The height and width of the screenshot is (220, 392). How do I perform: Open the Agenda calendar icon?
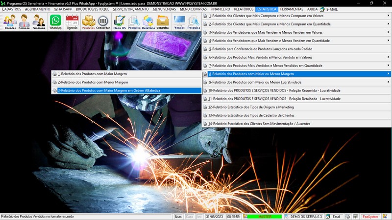click(72, 22)
